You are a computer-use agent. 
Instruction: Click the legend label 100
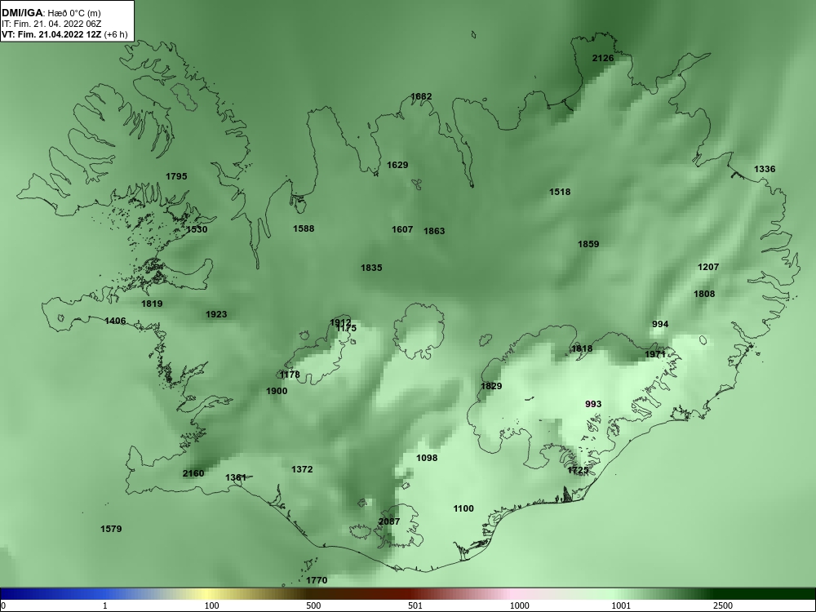211,605
